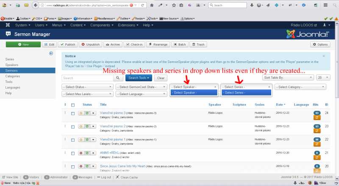
Task: Select checkbox for Since Jesus Came row
Action: [x=73, y=167]
